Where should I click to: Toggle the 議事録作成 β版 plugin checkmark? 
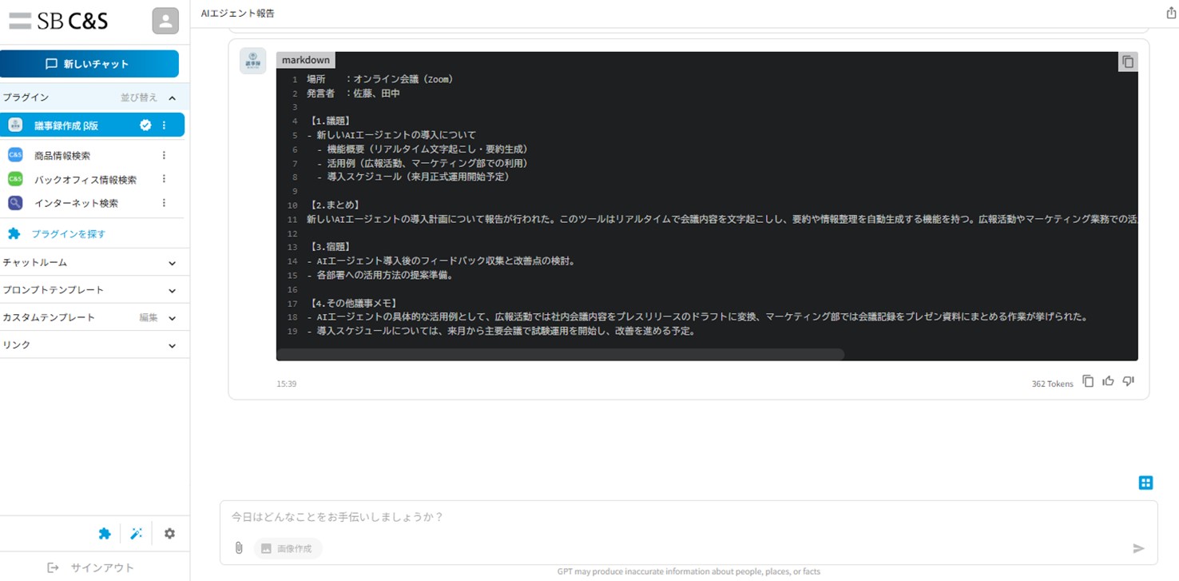pyautogui.click(x=145, y=125)
